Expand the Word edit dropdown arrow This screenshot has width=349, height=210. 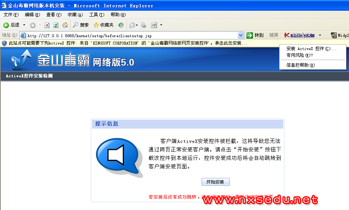coord(161,25)
